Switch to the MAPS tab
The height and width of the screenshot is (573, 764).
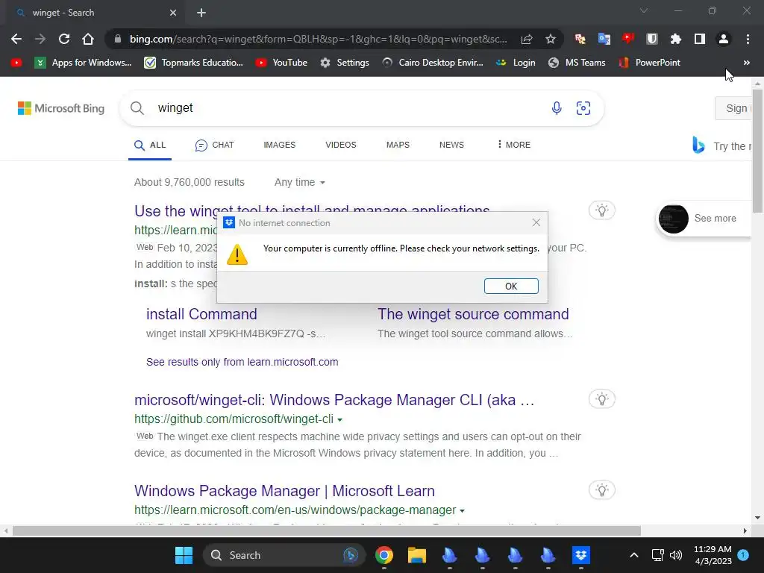tap(398, 145)
